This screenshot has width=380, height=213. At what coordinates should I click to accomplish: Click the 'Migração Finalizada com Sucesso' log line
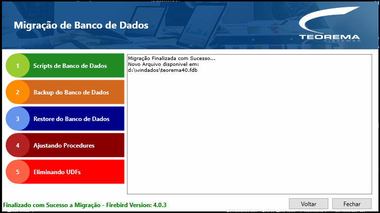pos(171,58)
